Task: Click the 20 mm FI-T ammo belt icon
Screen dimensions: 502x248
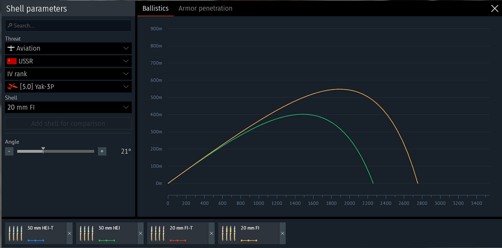Action: [158, 232]
